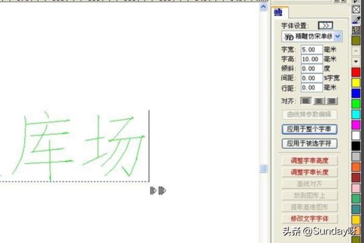Select the eyedropper color picker tool
The width and height of the screenshot is (364, 243).
click(356, 20)
